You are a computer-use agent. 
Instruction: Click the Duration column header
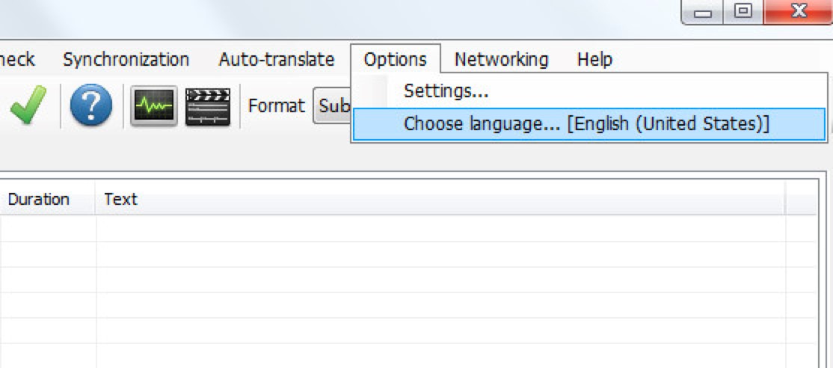[39, 200]
